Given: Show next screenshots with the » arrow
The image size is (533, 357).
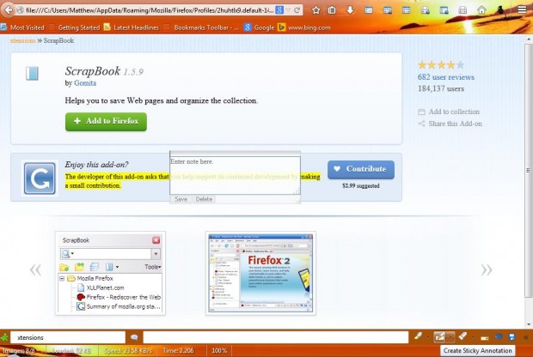Looking at the screenshot, I should coord(487,270).
